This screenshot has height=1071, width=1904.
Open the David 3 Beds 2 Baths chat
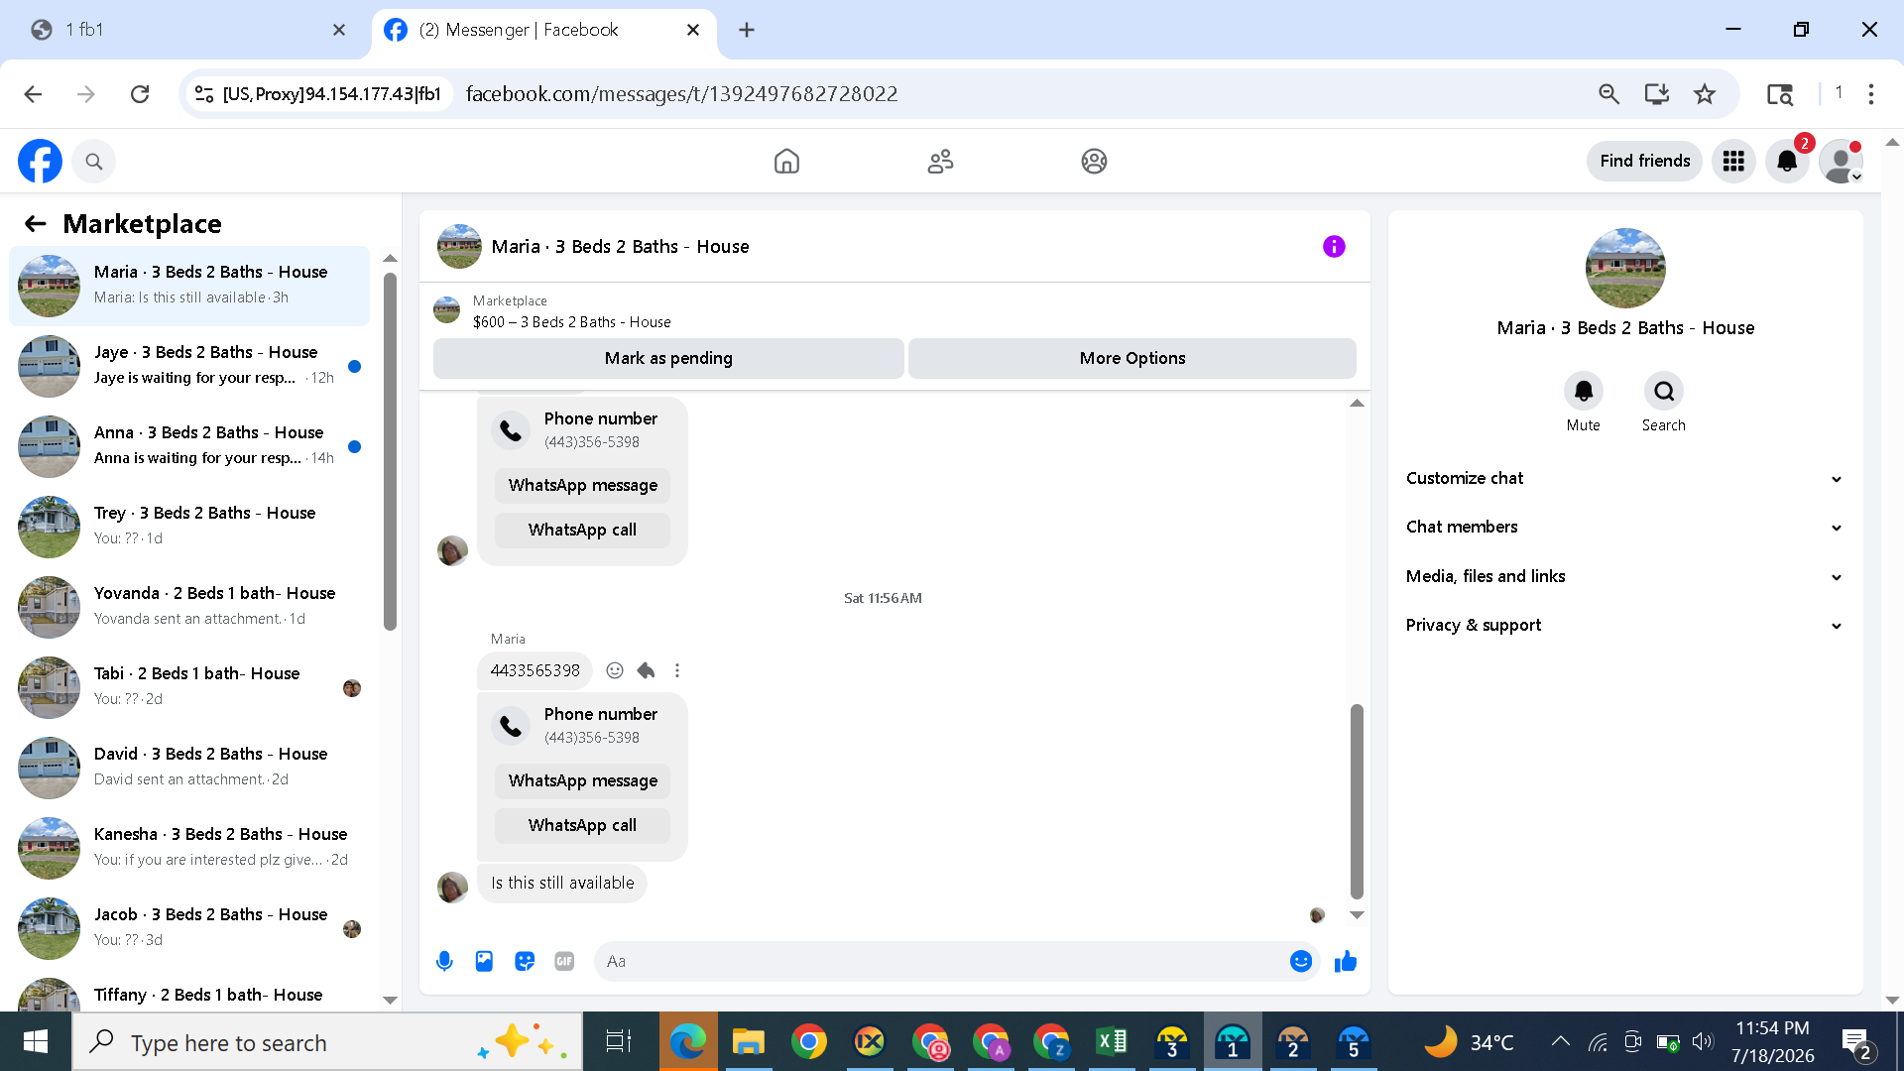pyautogui.click(x=189, y=768)
